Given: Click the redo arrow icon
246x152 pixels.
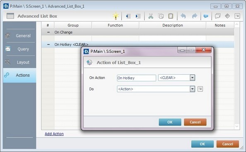Looking at the screenshot, I should point(195,16).
